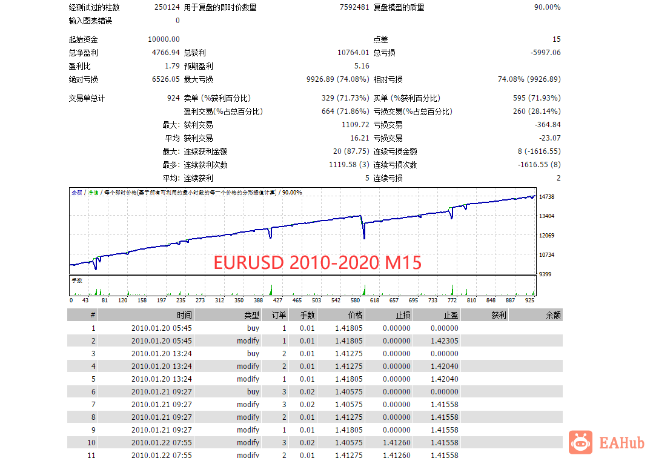Click the 9399 y-axis label on chart
The image size is (653, 458).
[x=545, y=274]
